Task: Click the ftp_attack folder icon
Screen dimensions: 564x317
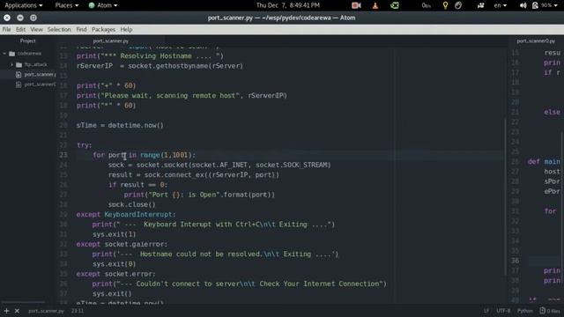Action: click(x=19, y=64)
